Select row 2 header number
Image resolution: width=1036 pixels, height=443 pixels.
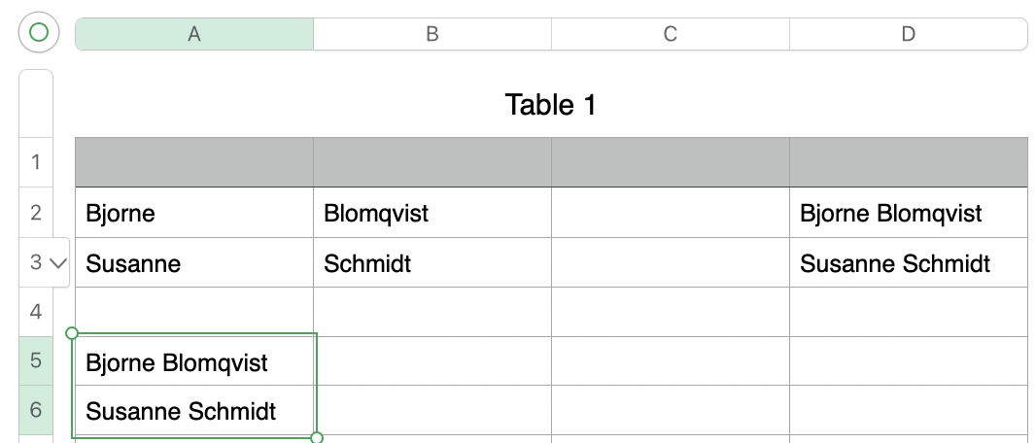[36, 213]
